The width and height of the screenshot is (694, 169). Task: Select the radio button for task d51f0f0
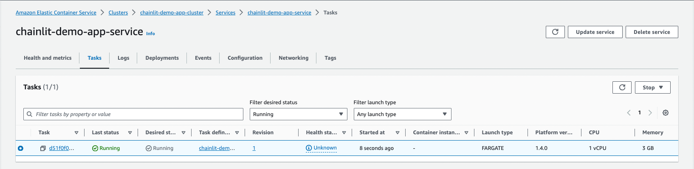click(20, 148)
